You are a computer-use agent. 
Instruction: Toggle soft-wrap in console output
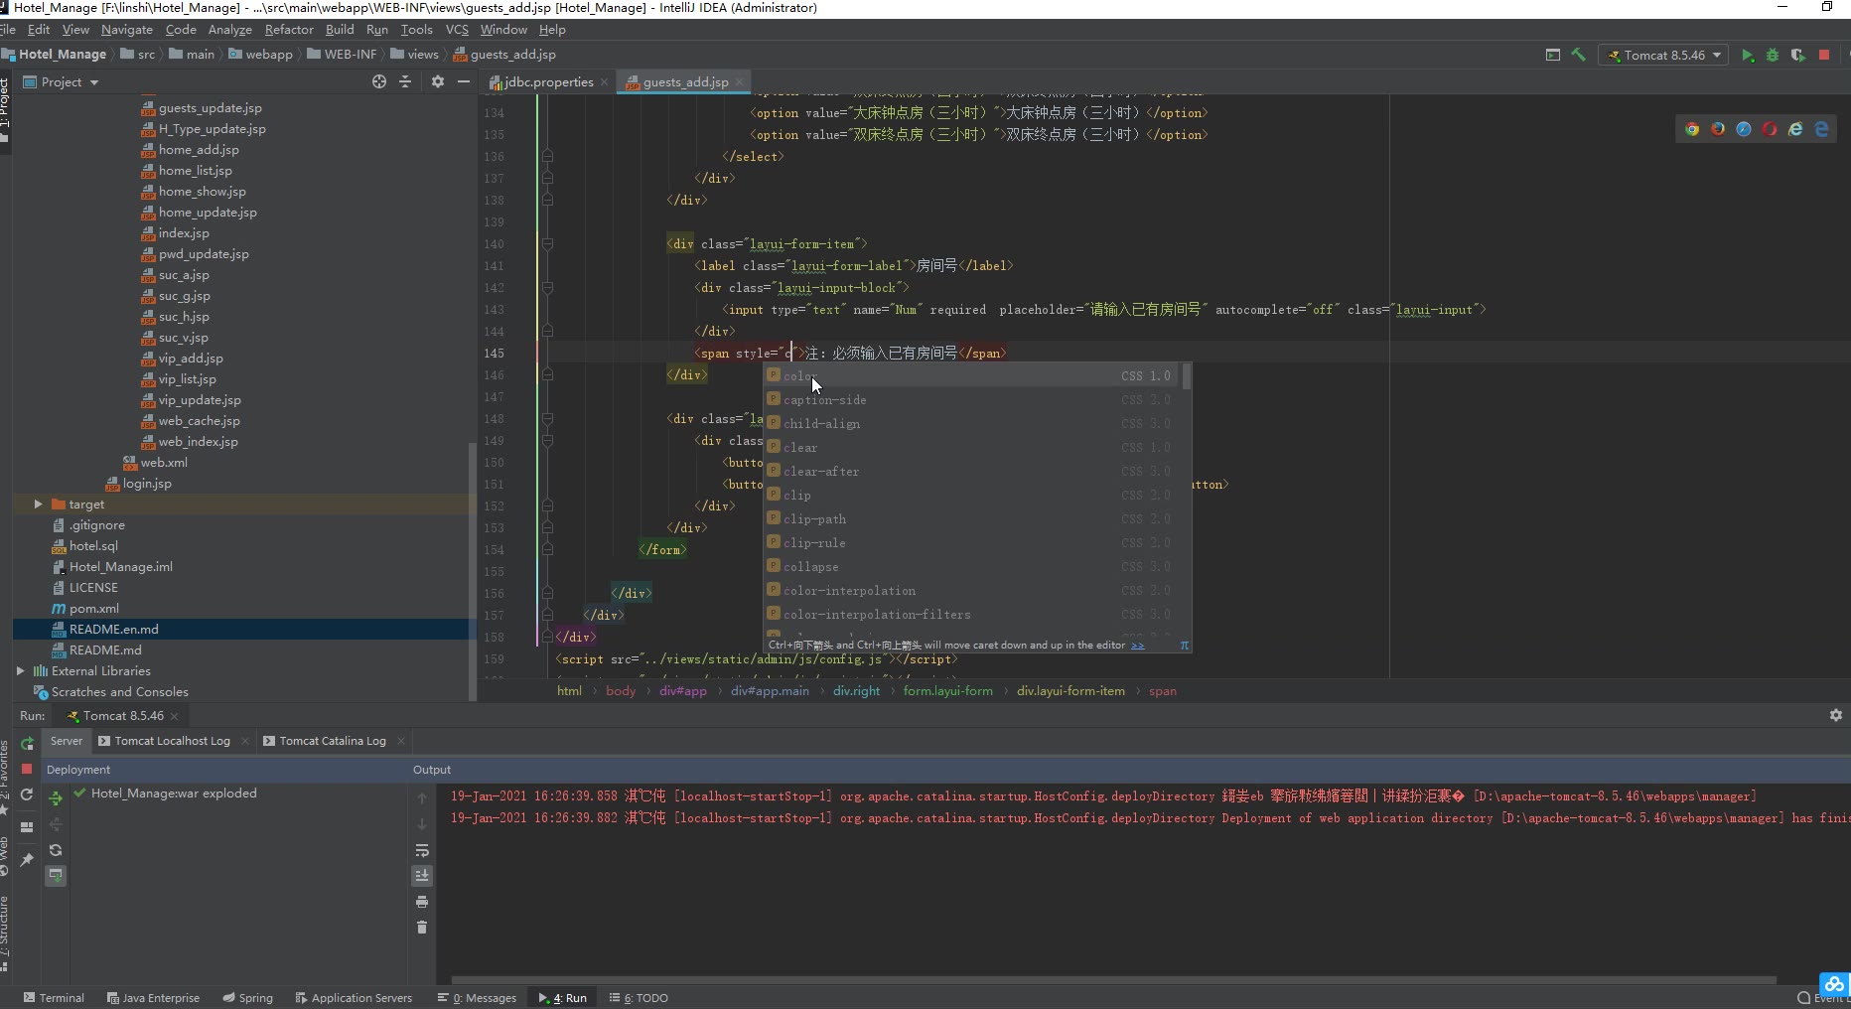click(422, 851)
